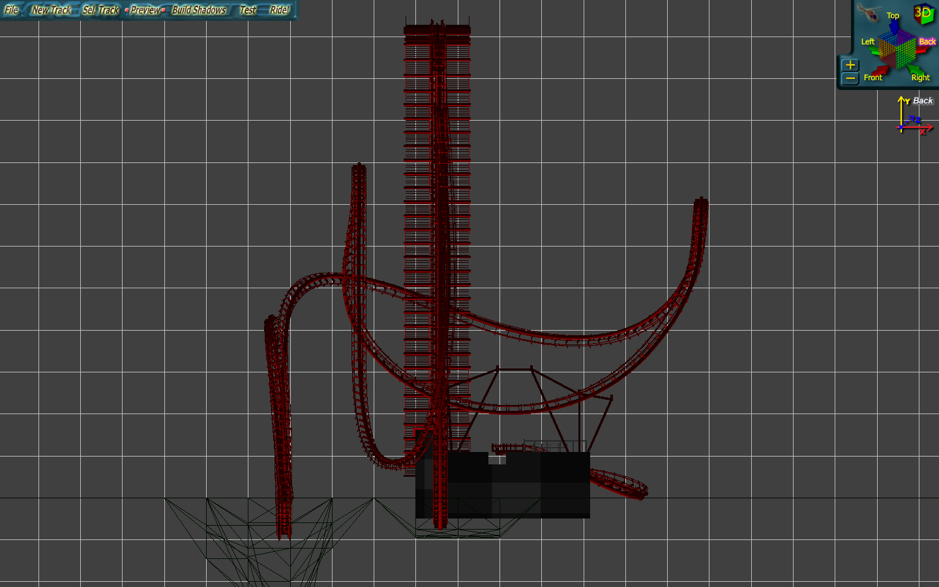939x587 pixels.
Task: Click the Build Shadows menu item
Action: point(199,10)
